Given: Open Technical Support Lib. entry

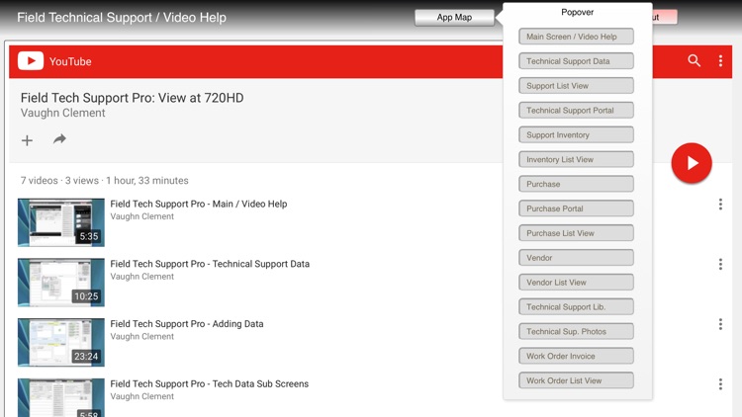Looking at the screenshot, I should pos(576,307).
